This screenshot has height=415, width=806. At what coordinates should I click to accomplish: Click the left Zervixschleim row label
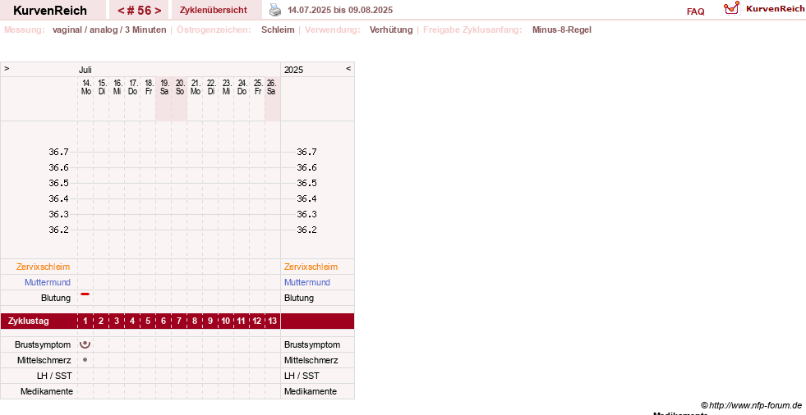(x=44, y=267)
